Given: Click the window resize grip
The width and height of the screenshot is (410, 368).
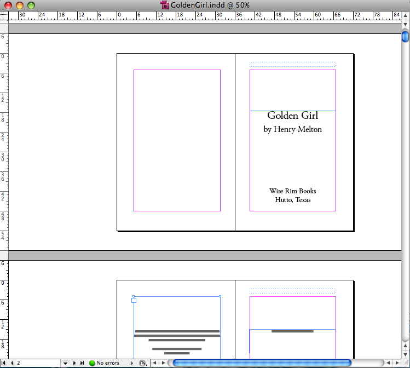Looking at the screenshot, I should [x=406, y=363].
